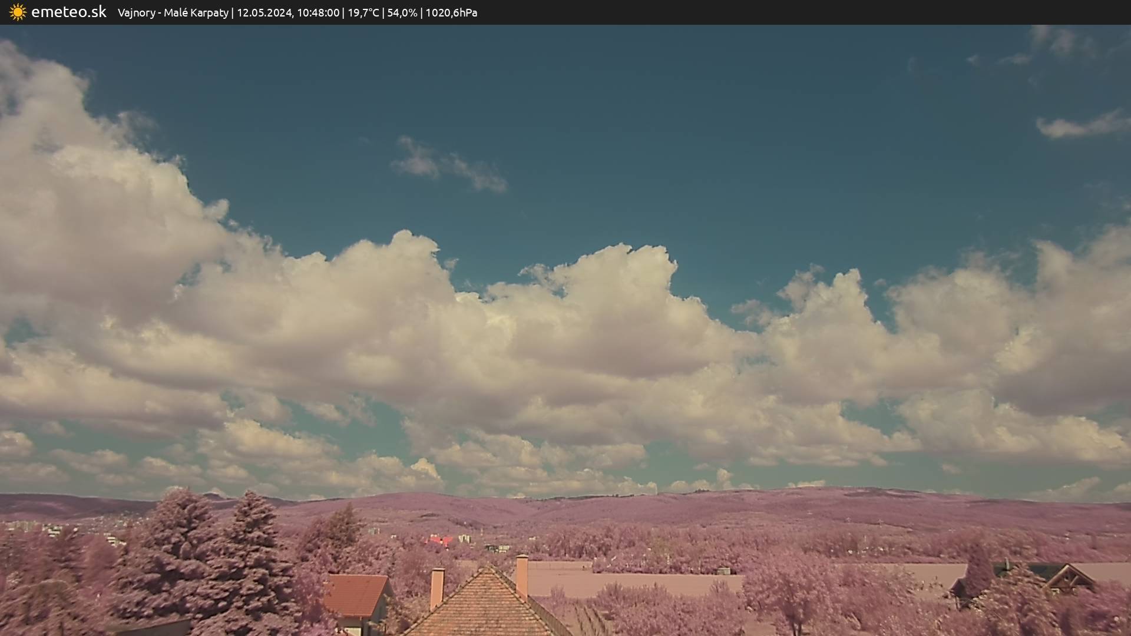Click the 10:48:00 timestamp
This screenshot has width=1131, height=636.
tap(318, 12)
